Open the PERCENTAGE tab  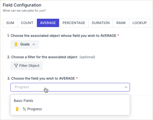coord(74,23)
